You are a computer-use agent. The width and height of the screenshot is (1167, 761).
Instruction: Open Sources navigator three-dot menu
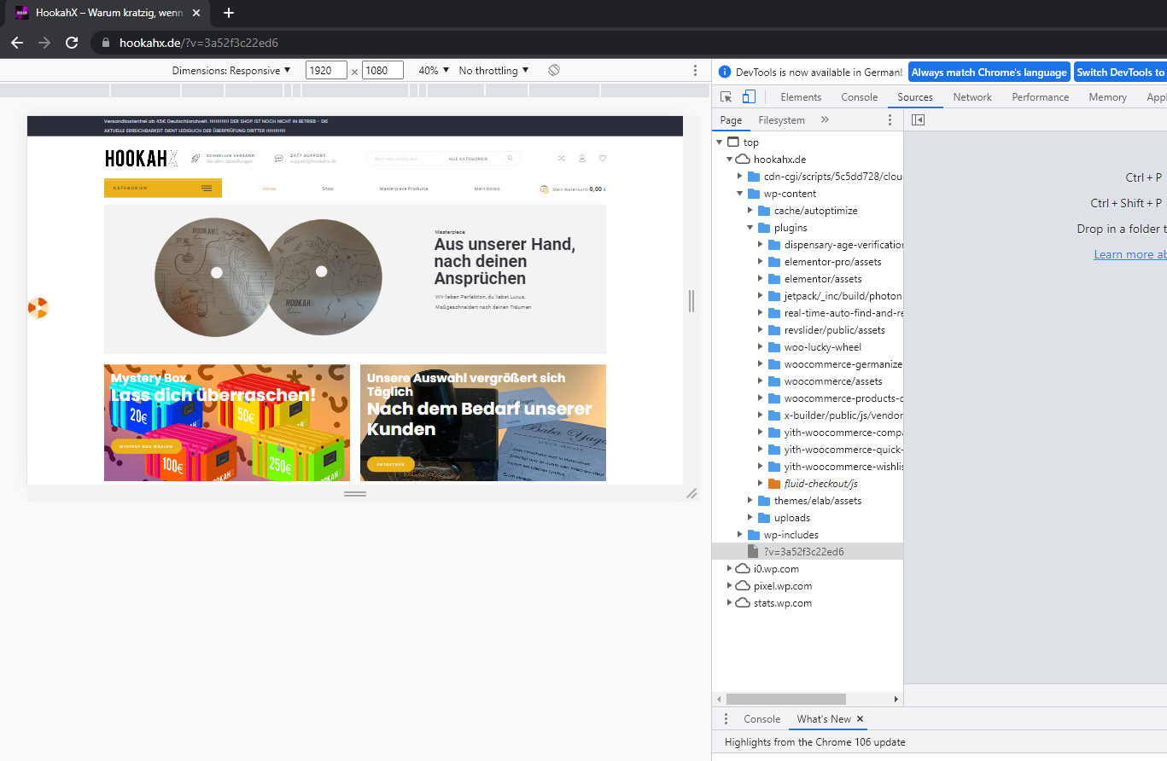890,120
